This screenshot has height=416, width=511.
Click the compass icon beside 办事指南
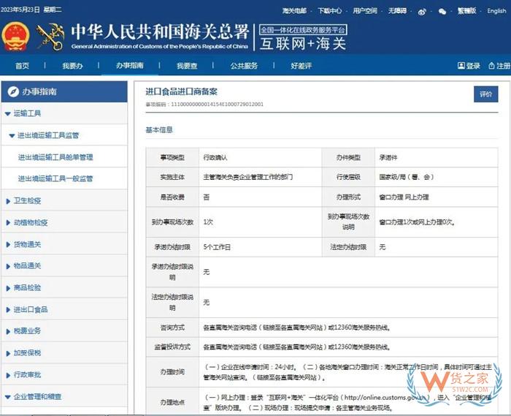(x=13, y=91)
